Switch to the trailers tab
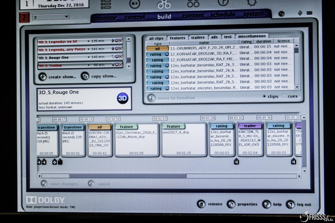 click(x=198, y=37)
